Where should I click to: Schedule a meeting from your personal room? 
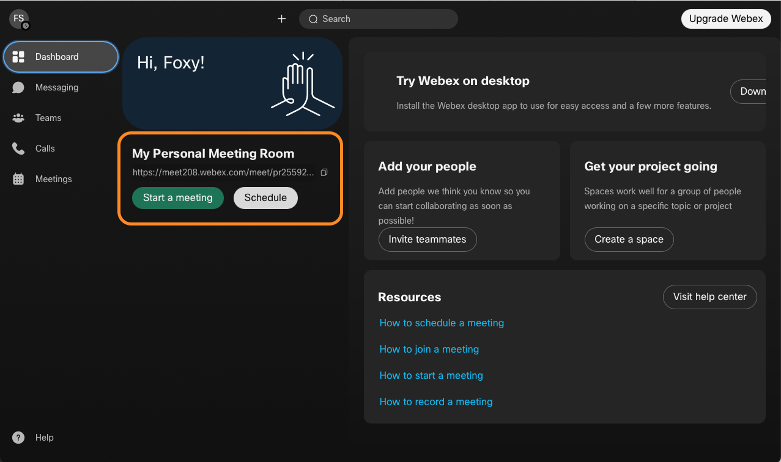[265, 198]
